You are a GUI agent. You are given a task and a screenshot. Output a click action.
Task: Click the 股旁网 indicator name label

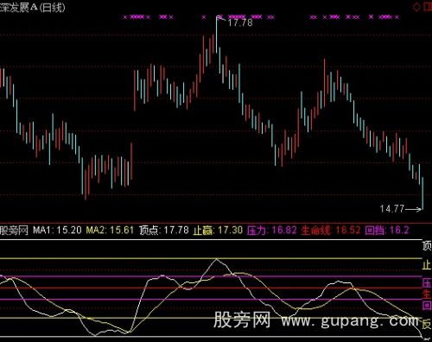point(14,231)
